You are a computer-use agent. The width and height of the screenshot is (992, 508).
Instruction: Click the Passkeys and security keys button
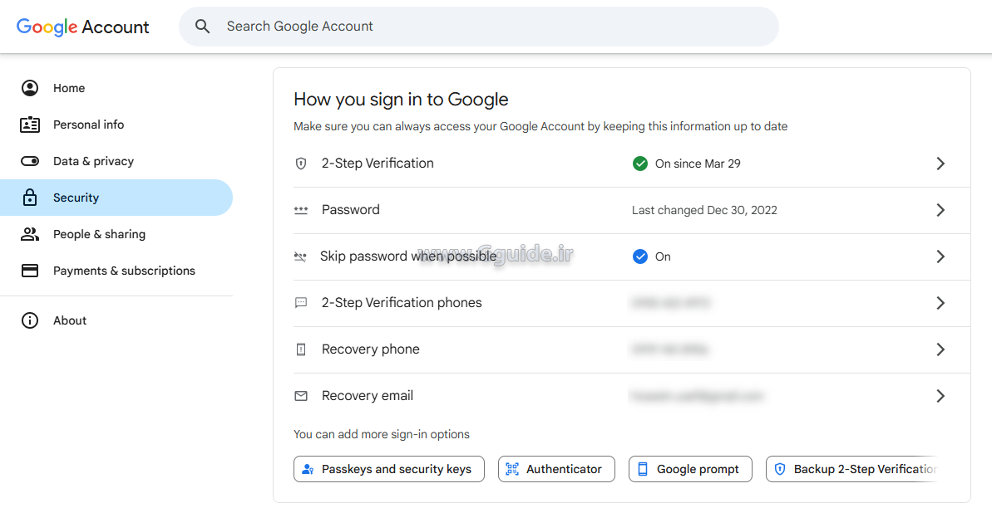click(388, 469)
